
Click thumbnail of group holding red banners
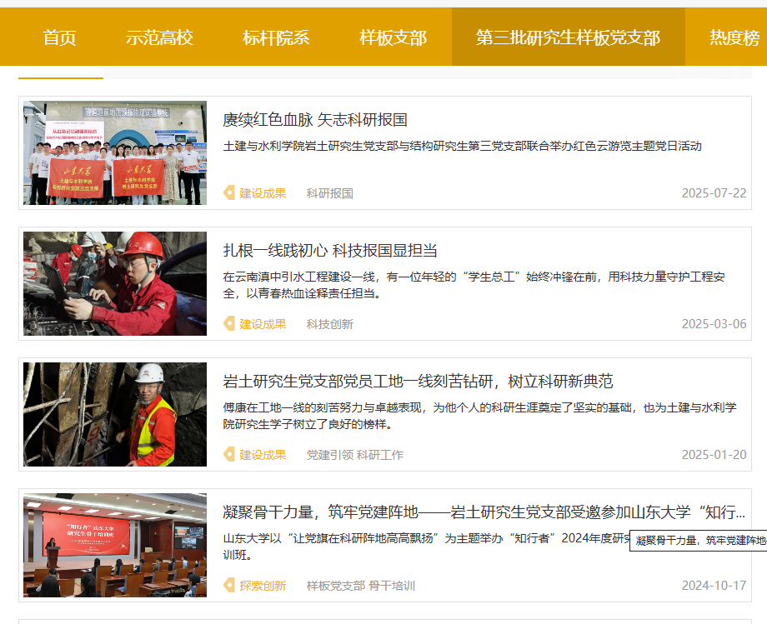[x=115, y=153]
